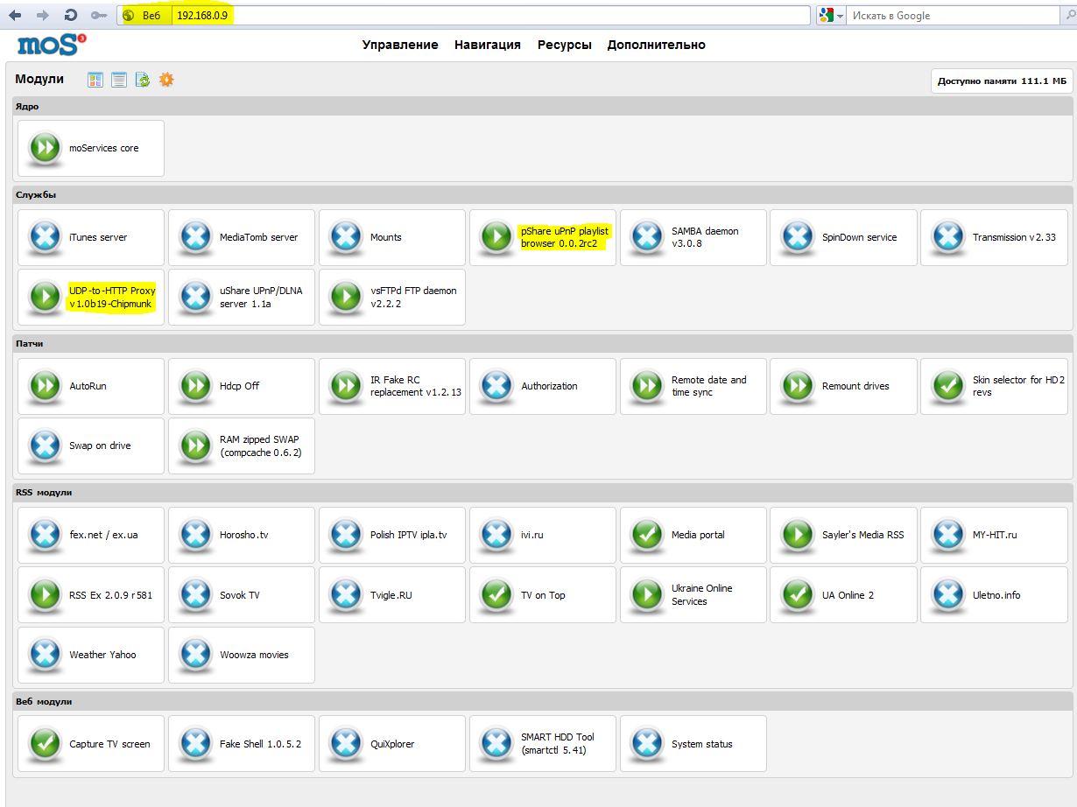Click the Mounts module status icon
The width and height of the screenshot is (1077, 807).
tap(346, 237)
